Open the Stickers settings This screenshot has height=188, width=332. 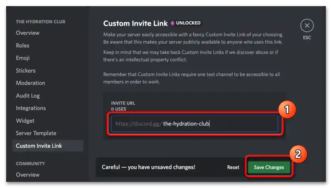click(x=26, y=71)
